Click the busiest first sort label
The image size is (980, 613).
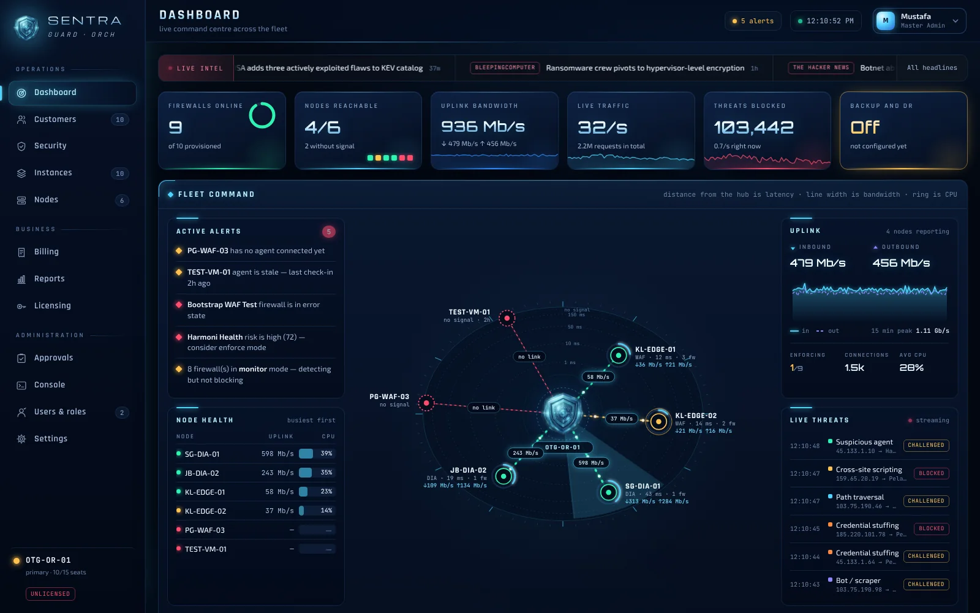(x=311, y=421)
